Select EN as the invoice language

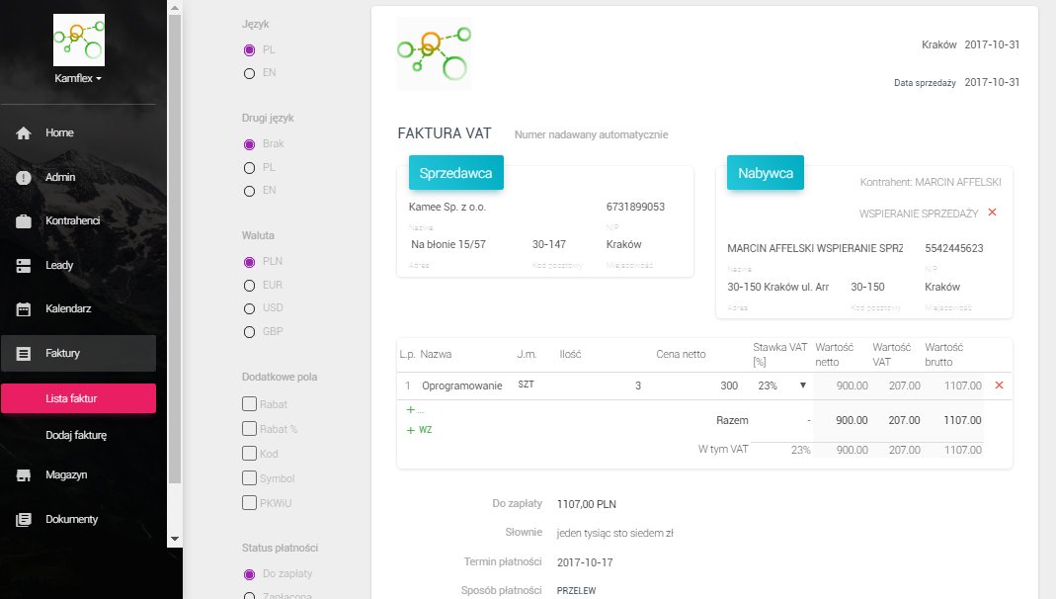pyautogui.click(x=249, y=73)
